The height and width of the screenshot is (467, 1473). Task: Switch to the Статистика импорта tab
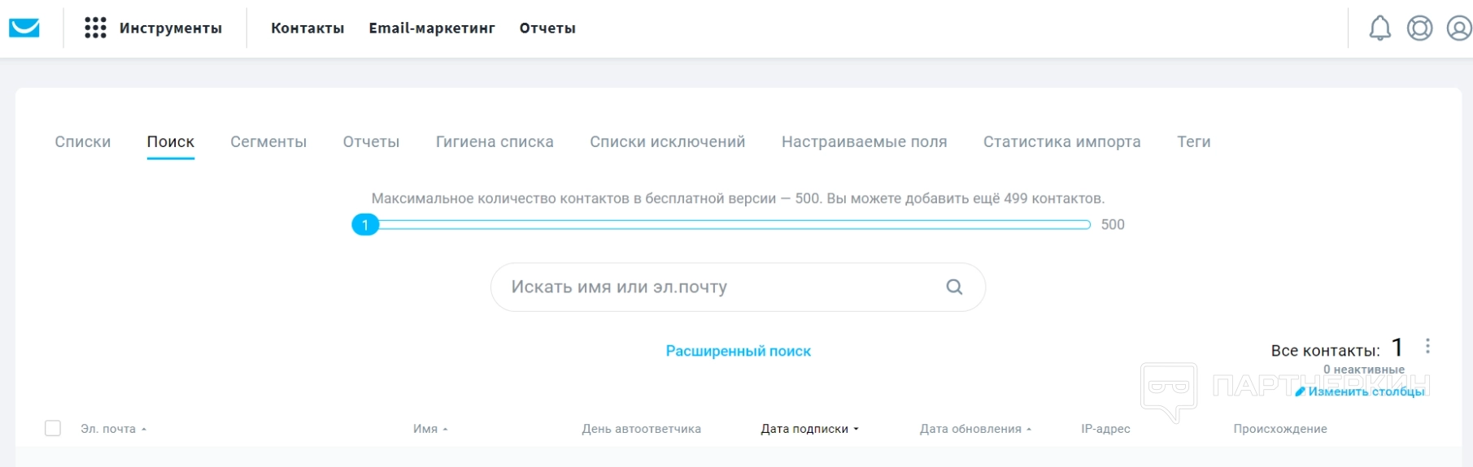pyautogui.click(x=1062, y=141)
